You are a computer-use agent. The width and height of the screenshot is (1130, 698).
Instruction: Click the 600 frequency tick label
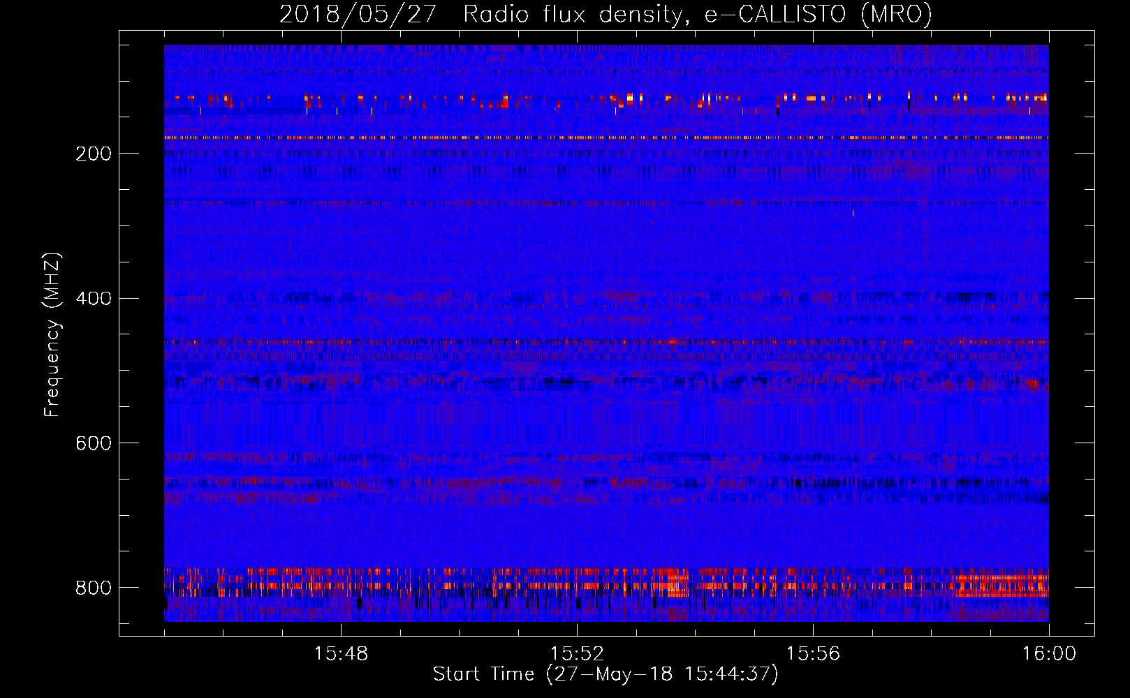[x=94, y=444]
